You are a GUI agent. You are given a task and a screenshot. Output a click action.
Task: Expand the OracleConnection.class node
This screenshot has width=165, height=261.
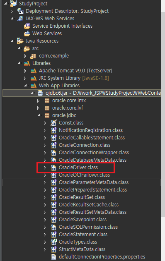(x=45, y=146)
